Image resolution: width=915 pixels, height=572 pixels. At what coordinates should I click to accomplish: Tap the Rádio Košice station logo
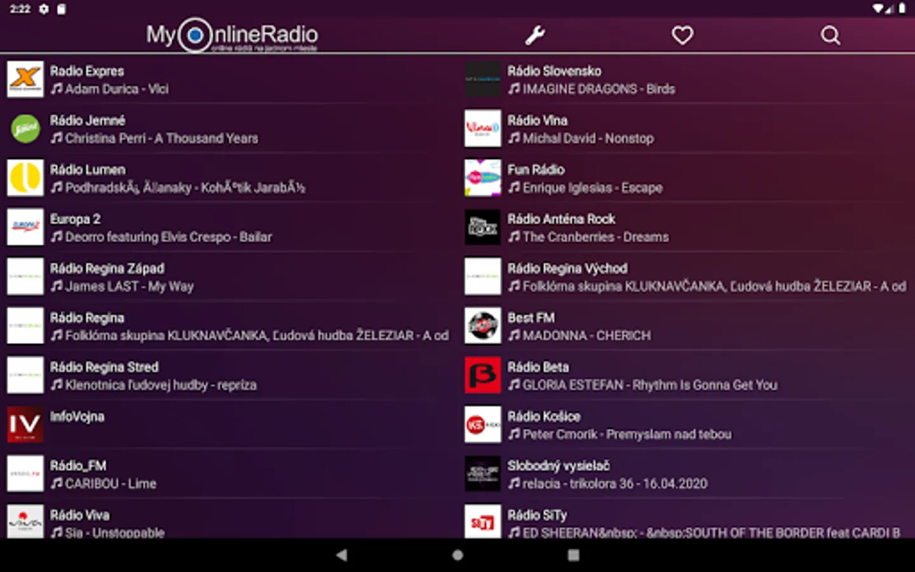click(483, 425)
